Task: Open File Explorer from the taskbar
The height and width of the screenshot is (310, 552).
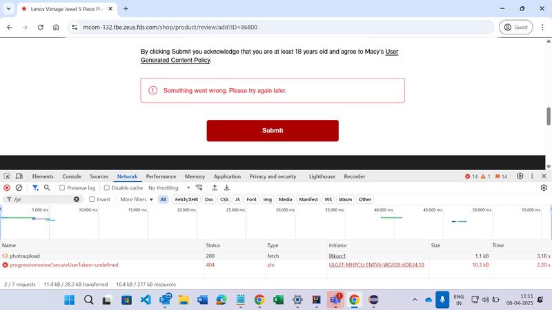Action: 184,300
